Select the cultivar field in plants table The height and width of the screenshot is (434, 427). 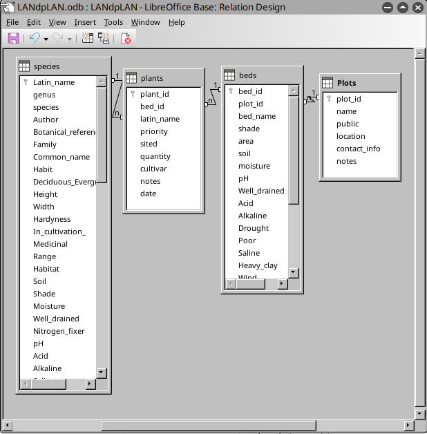(x=155, y=169)
